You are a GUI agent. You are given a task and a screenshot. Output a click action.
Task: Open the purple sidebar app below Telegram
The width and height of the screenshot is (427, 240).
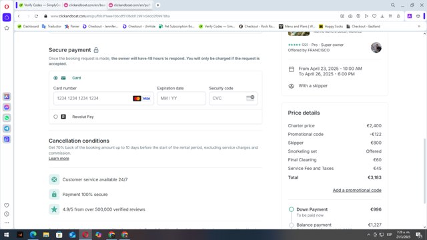(7, 139)
